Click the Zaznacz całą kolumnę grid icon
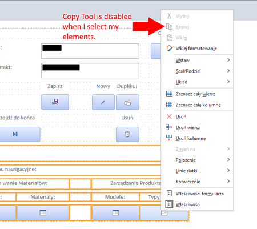Screen dimensions: 257x229 [169, 105]
